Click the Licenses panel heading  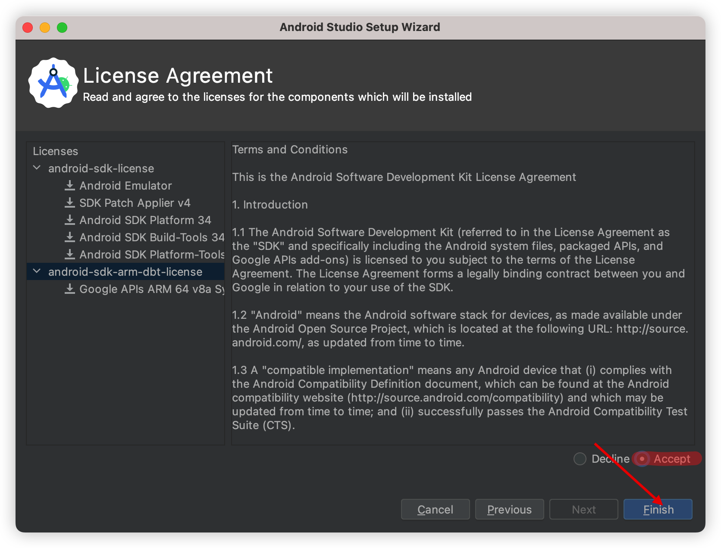click(x=56, y=151)
